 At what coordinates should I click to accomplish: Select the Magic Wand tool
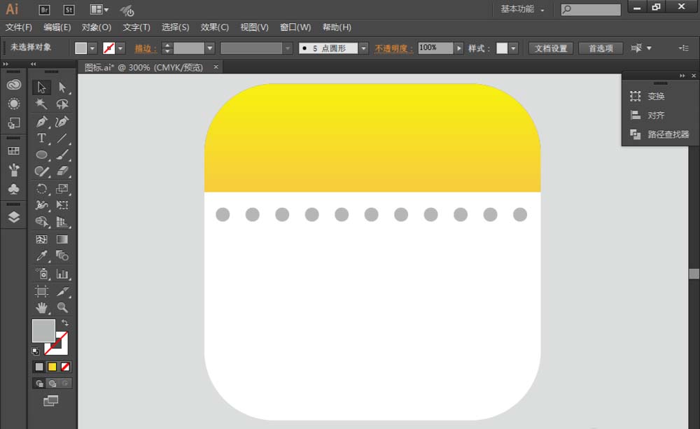[41, 104]
